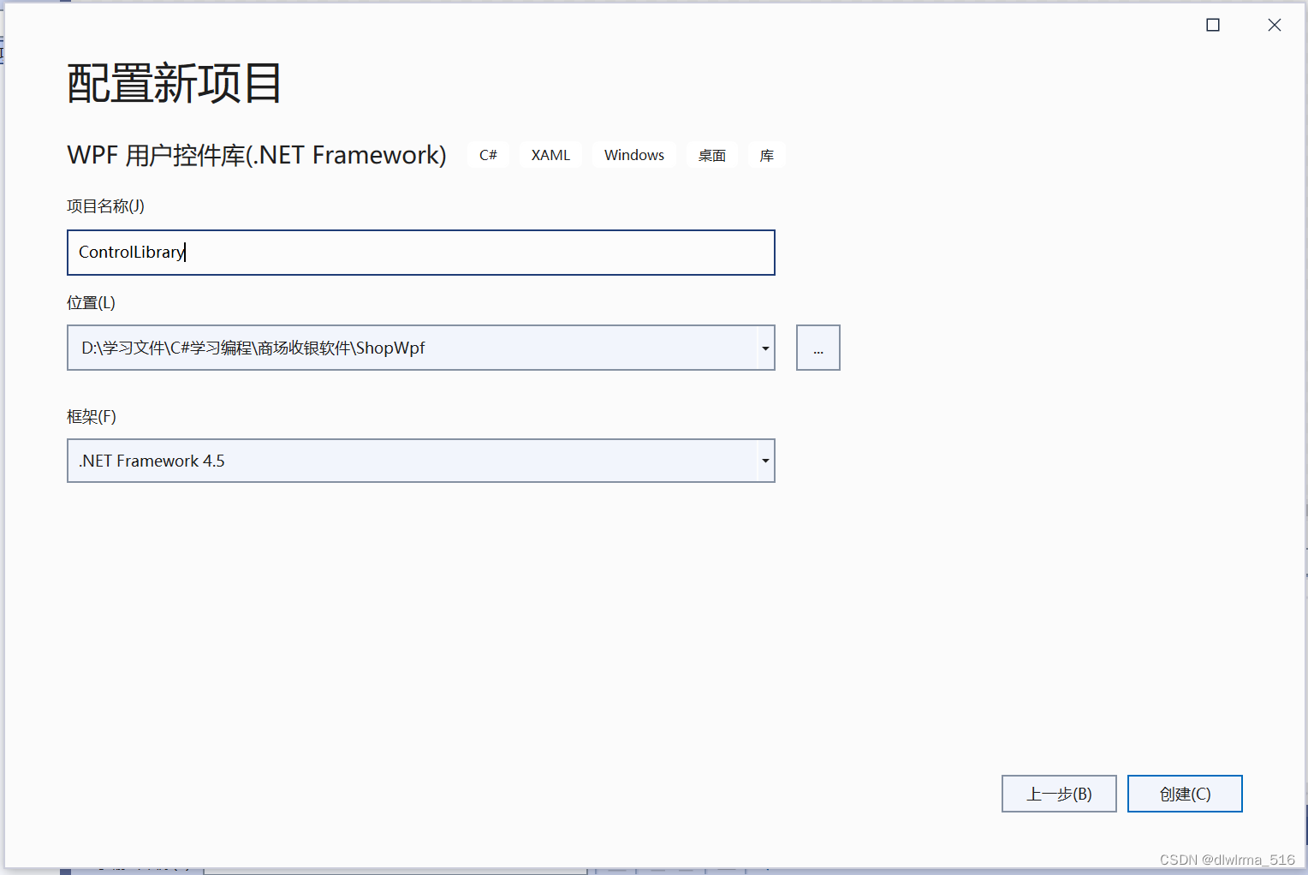Click the 位置(L) label
This screenshot has height=875, width=1308.
click(92, 303)
